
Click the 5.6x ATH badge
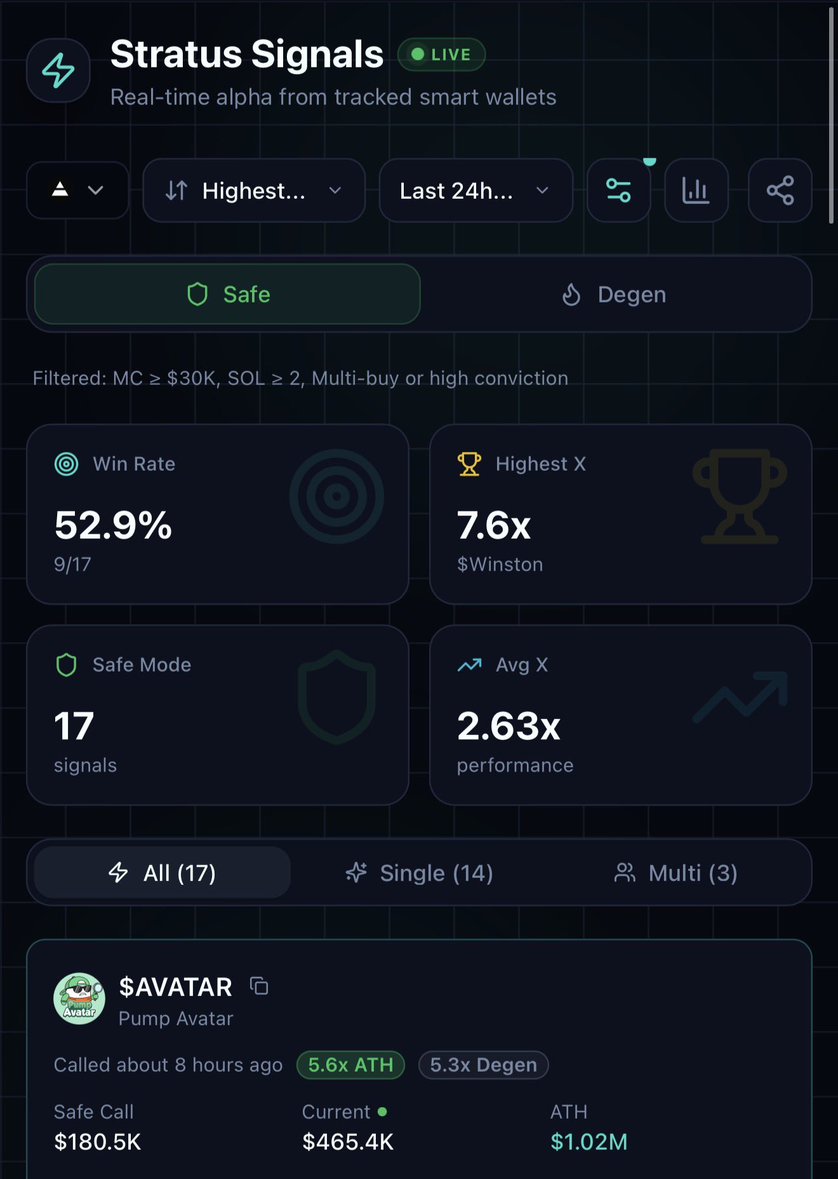350,1065
